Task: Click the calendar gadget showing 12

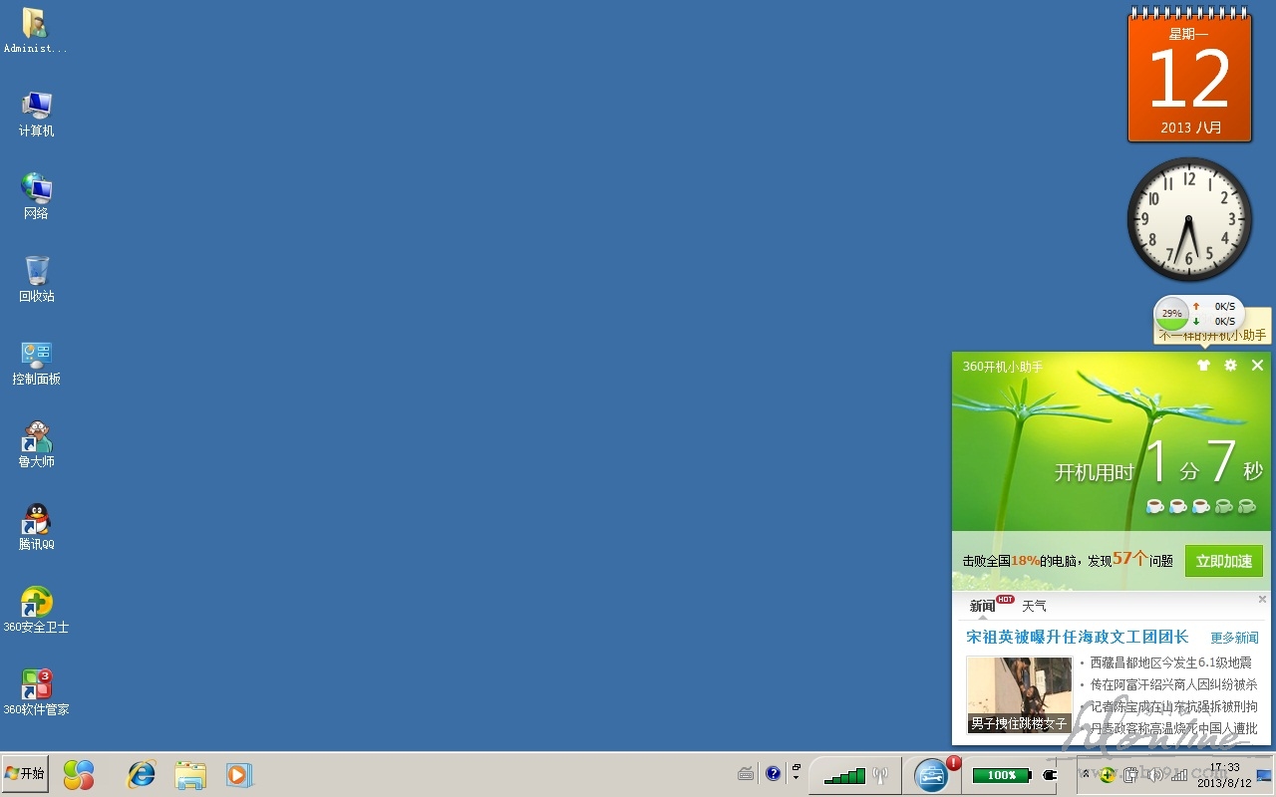Action: (1189, 77)
